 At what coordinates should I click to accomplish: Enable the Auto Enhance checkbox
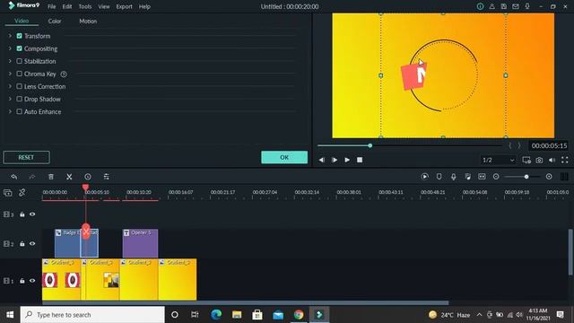(x=20, y=111)
